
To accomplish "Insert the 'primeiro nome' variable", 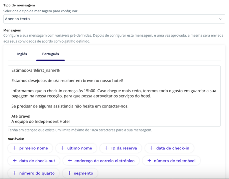I will point(30,148).
